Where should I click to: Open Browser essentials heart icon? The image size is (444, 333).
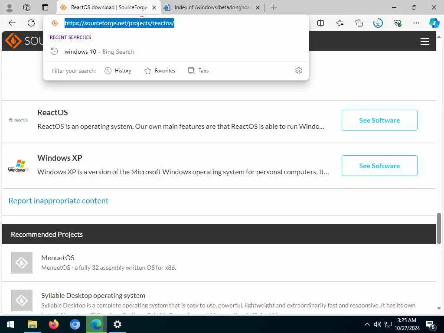click(397, 23)
